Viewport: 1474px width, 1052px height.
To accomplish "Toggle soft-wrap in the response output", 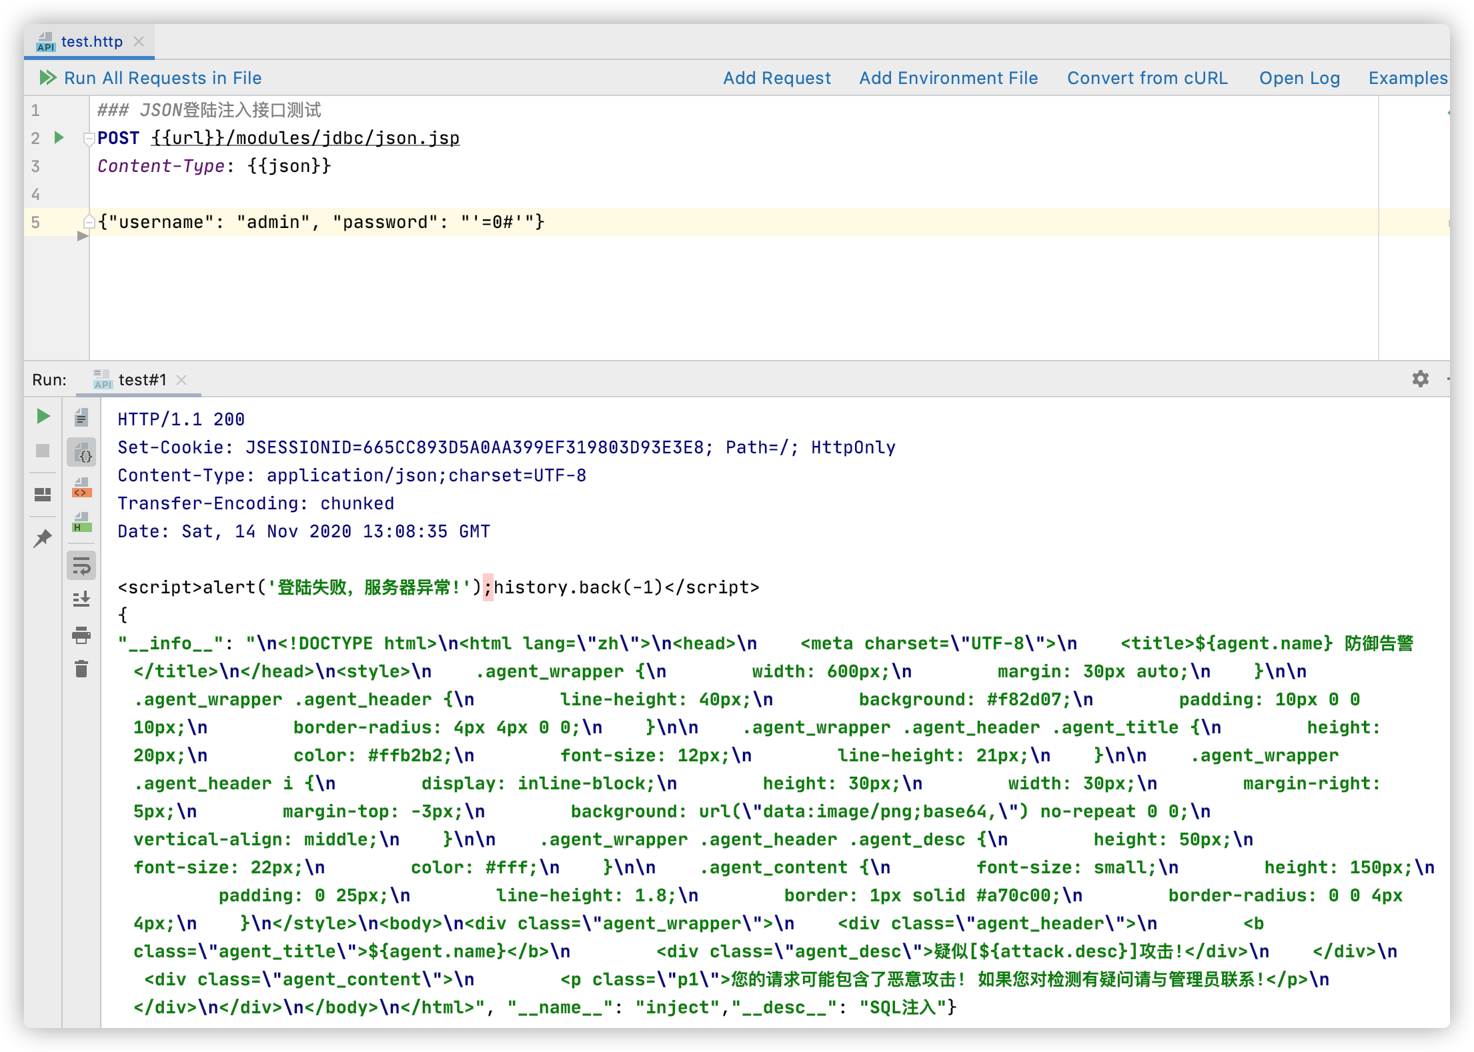I will tap(81, 566).
